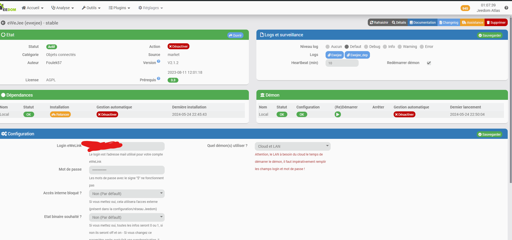The width and height of the screenshot is (512, 240).
Task: Click the Objets connectés category value
Action: [x=61, y=55]
